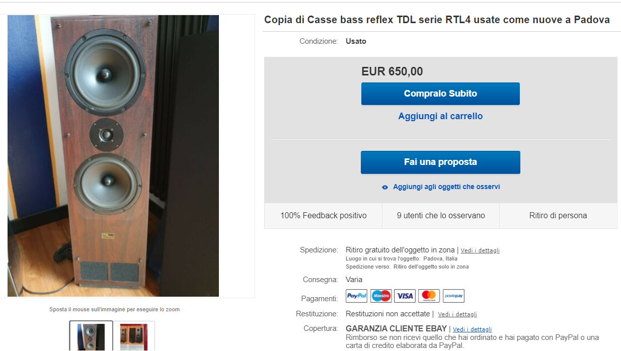Make an offer with Fai una proposta

pyautogui.click(x=440, y=162)
